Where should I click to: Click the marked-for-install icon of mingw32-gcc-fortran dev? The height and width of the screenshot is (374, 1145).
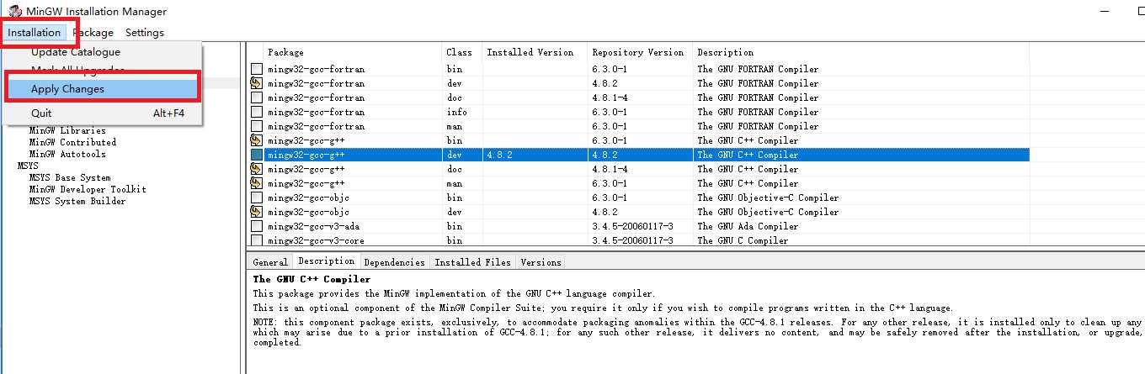257,83
